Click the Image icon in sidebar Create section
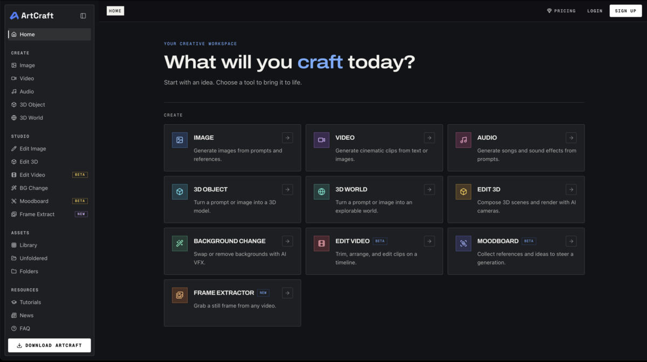This screenshot has height=362, width=647. (14, 65)
